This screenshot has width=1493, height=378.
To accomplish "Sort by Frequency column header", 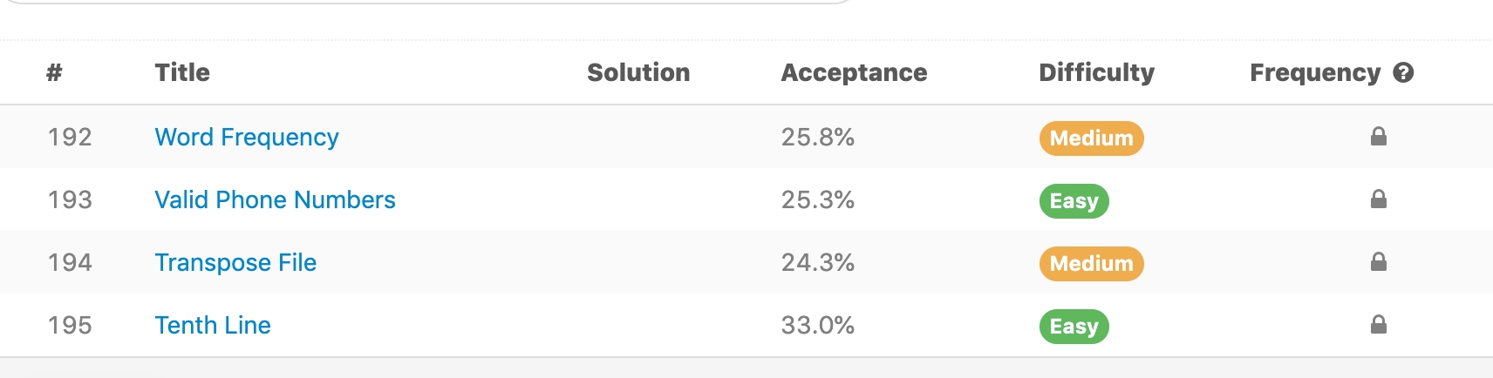I will (x=1314, y=73).
